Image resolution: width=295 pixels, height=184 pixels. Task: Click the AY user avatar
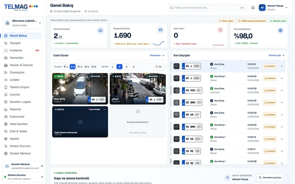point(262,8)
